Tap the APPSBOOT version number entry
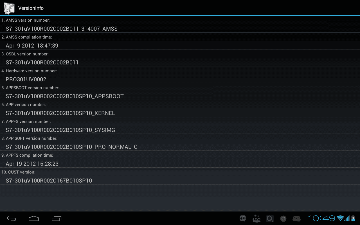The height and width of the screenshot is (225, 360). pos(180,92)
